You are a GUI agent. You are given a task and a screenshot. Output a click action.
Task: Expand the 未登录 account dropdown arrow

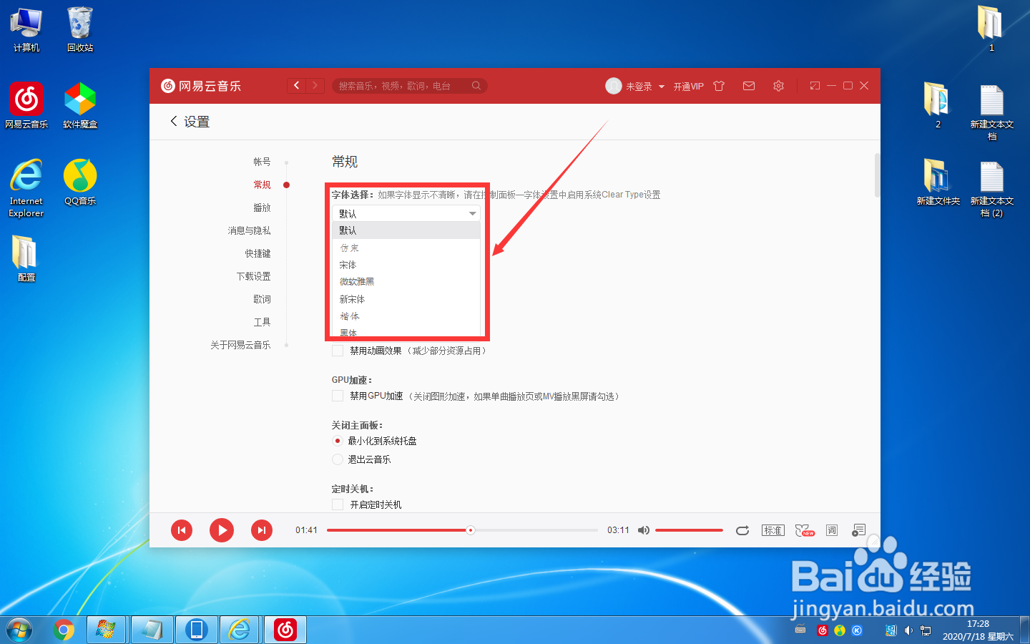tap(662, 87)
